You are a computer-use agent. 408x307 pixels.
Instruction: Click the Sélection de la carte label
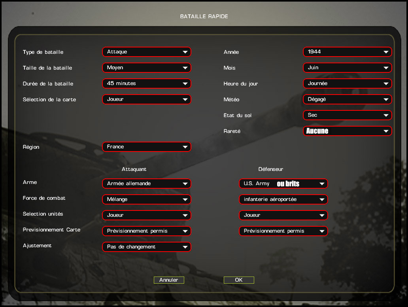pyautogui.click(x=49, y=99)
